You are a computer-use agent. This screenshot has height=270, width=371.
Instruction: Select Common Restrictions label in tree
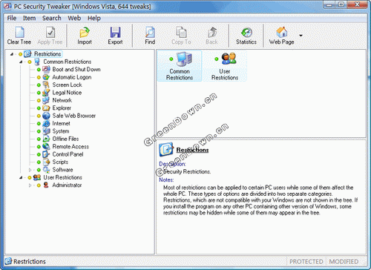[68, 62]
